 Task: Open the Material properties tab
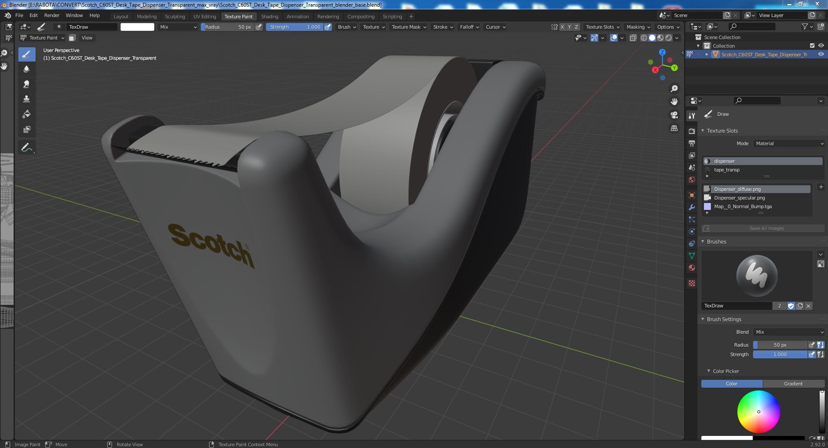click(x=692, y=268)
